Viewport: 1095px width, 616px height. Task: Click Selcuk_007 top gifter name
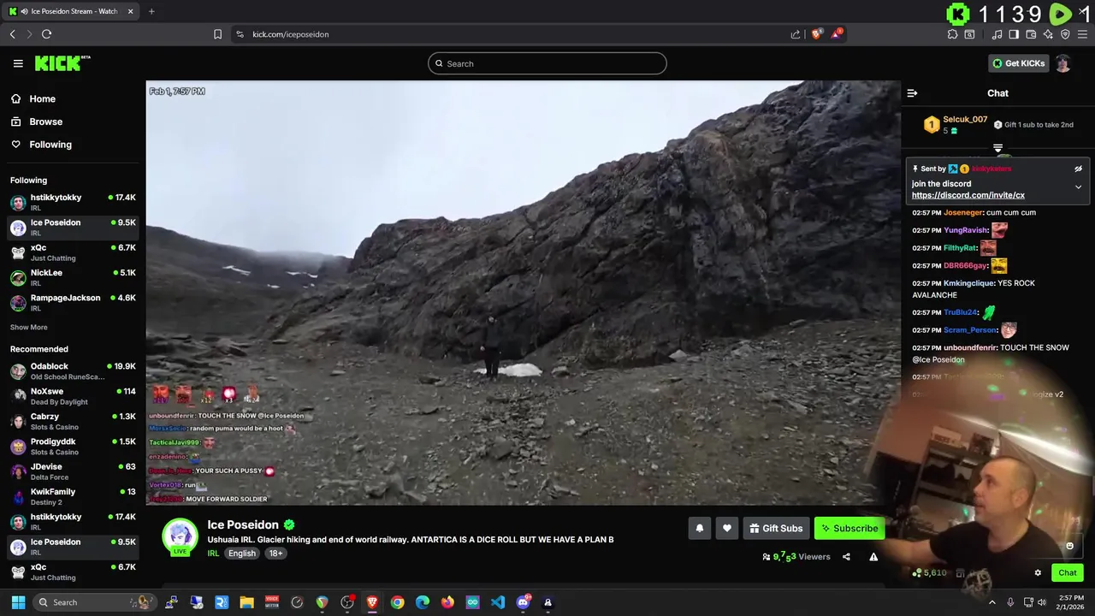click(x=965, y=120)
